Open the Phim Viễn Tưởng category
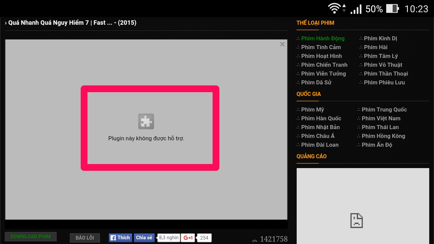434x244 pixels. pyautogui.click(x=323, y=74)
